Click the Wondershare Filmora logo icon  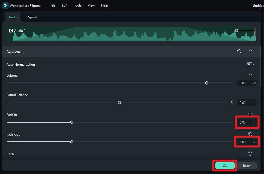coord(5,5)
